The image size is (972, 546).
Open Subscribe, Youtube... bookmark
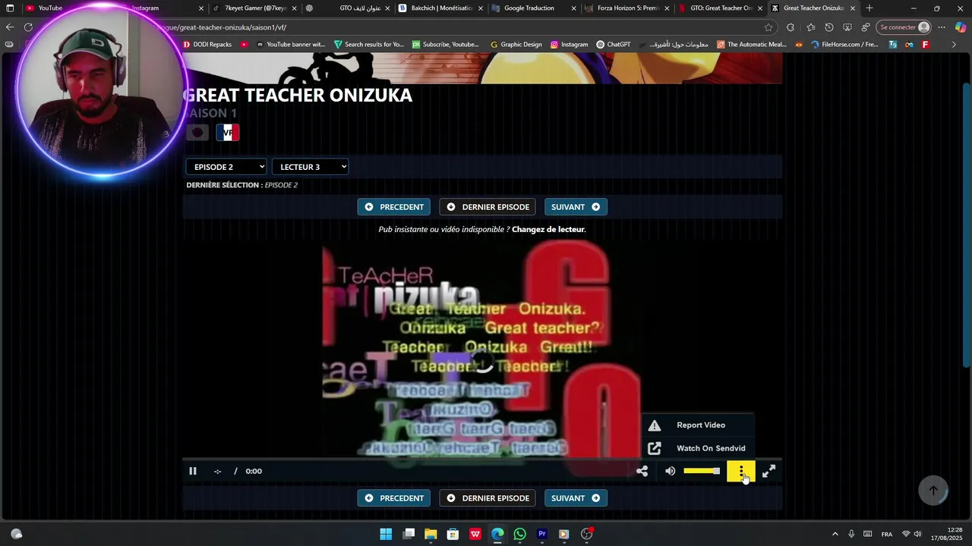445,45
